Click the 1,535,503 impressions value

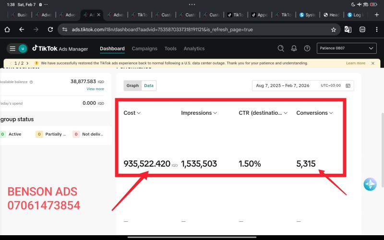pos(199,164)
